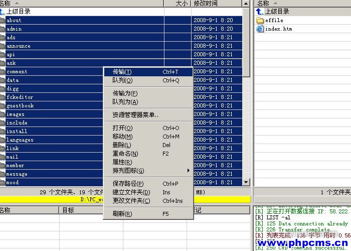Select the languages folder icon
The width and height of the screenshot is (351, 251).
3,140
